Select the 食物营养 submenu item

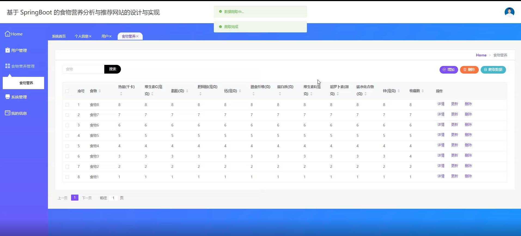23,83
